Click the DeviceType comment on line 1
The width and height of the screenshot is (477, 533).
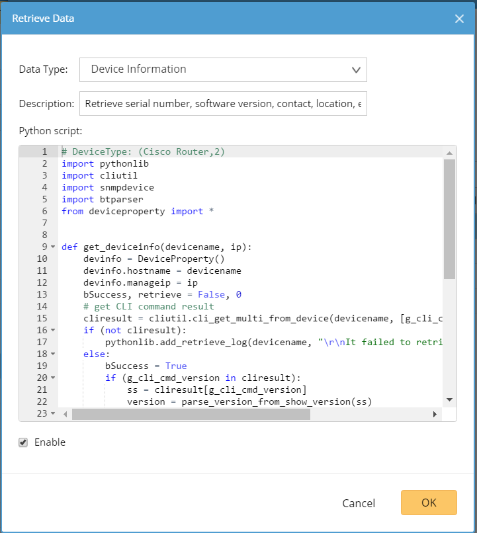tap(143, 151)
